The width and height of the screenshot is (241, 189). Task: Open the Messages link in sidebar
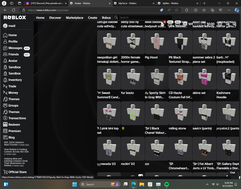pyautogui.click(x=15, y=48)
